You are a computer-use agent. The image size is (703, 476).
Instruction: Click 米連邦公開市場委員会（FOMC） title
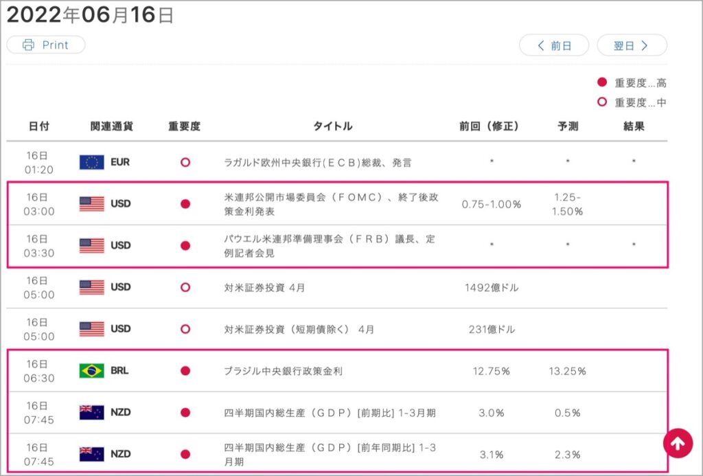pos(331,204)
